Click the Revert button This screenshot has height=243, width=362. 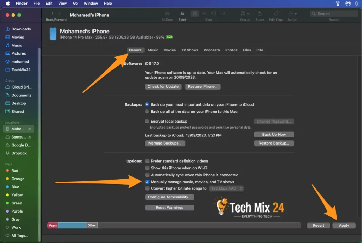319,225
